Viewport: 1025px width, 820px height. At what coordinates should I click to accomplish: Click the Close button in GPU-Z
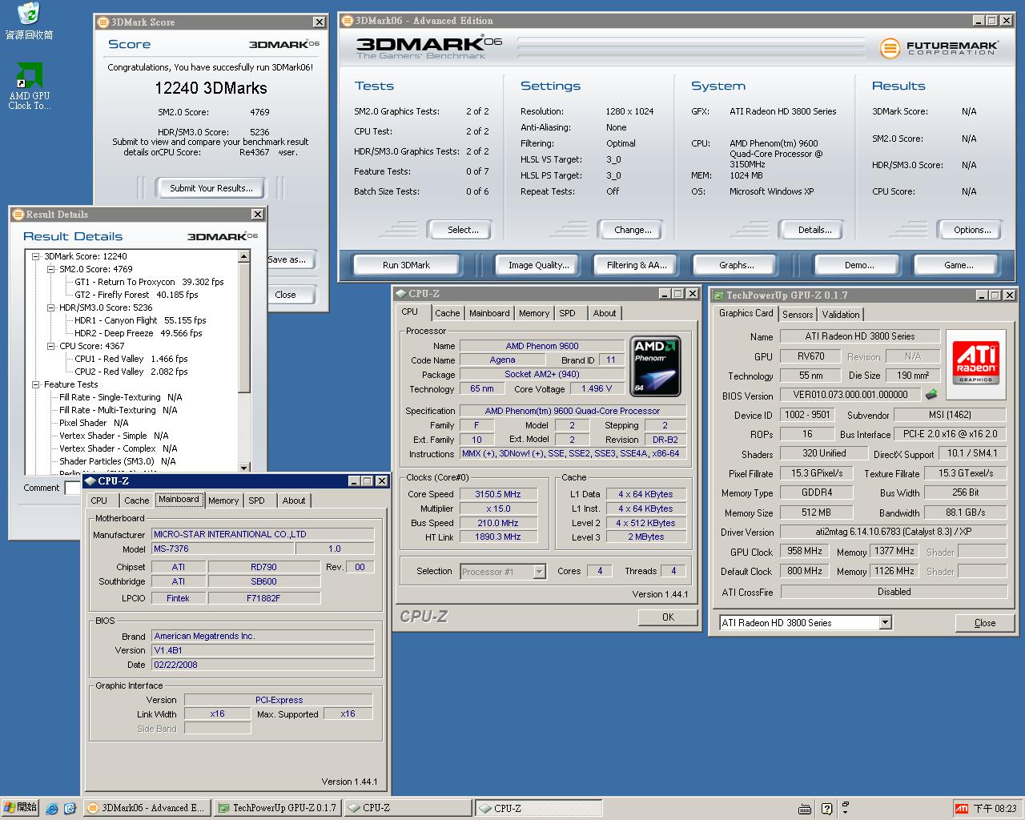[985, 623]
